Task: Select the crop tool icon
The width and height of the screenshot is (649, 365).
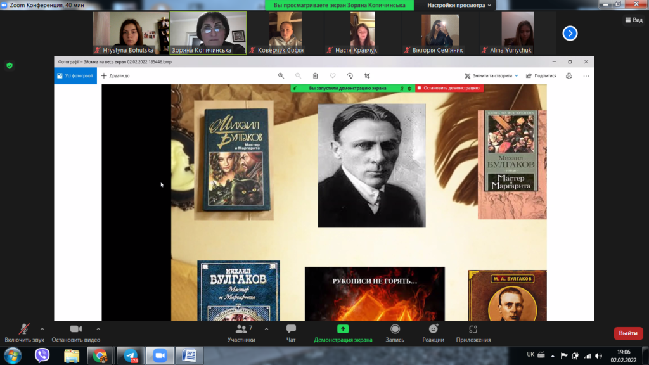Action: point(367,76)
